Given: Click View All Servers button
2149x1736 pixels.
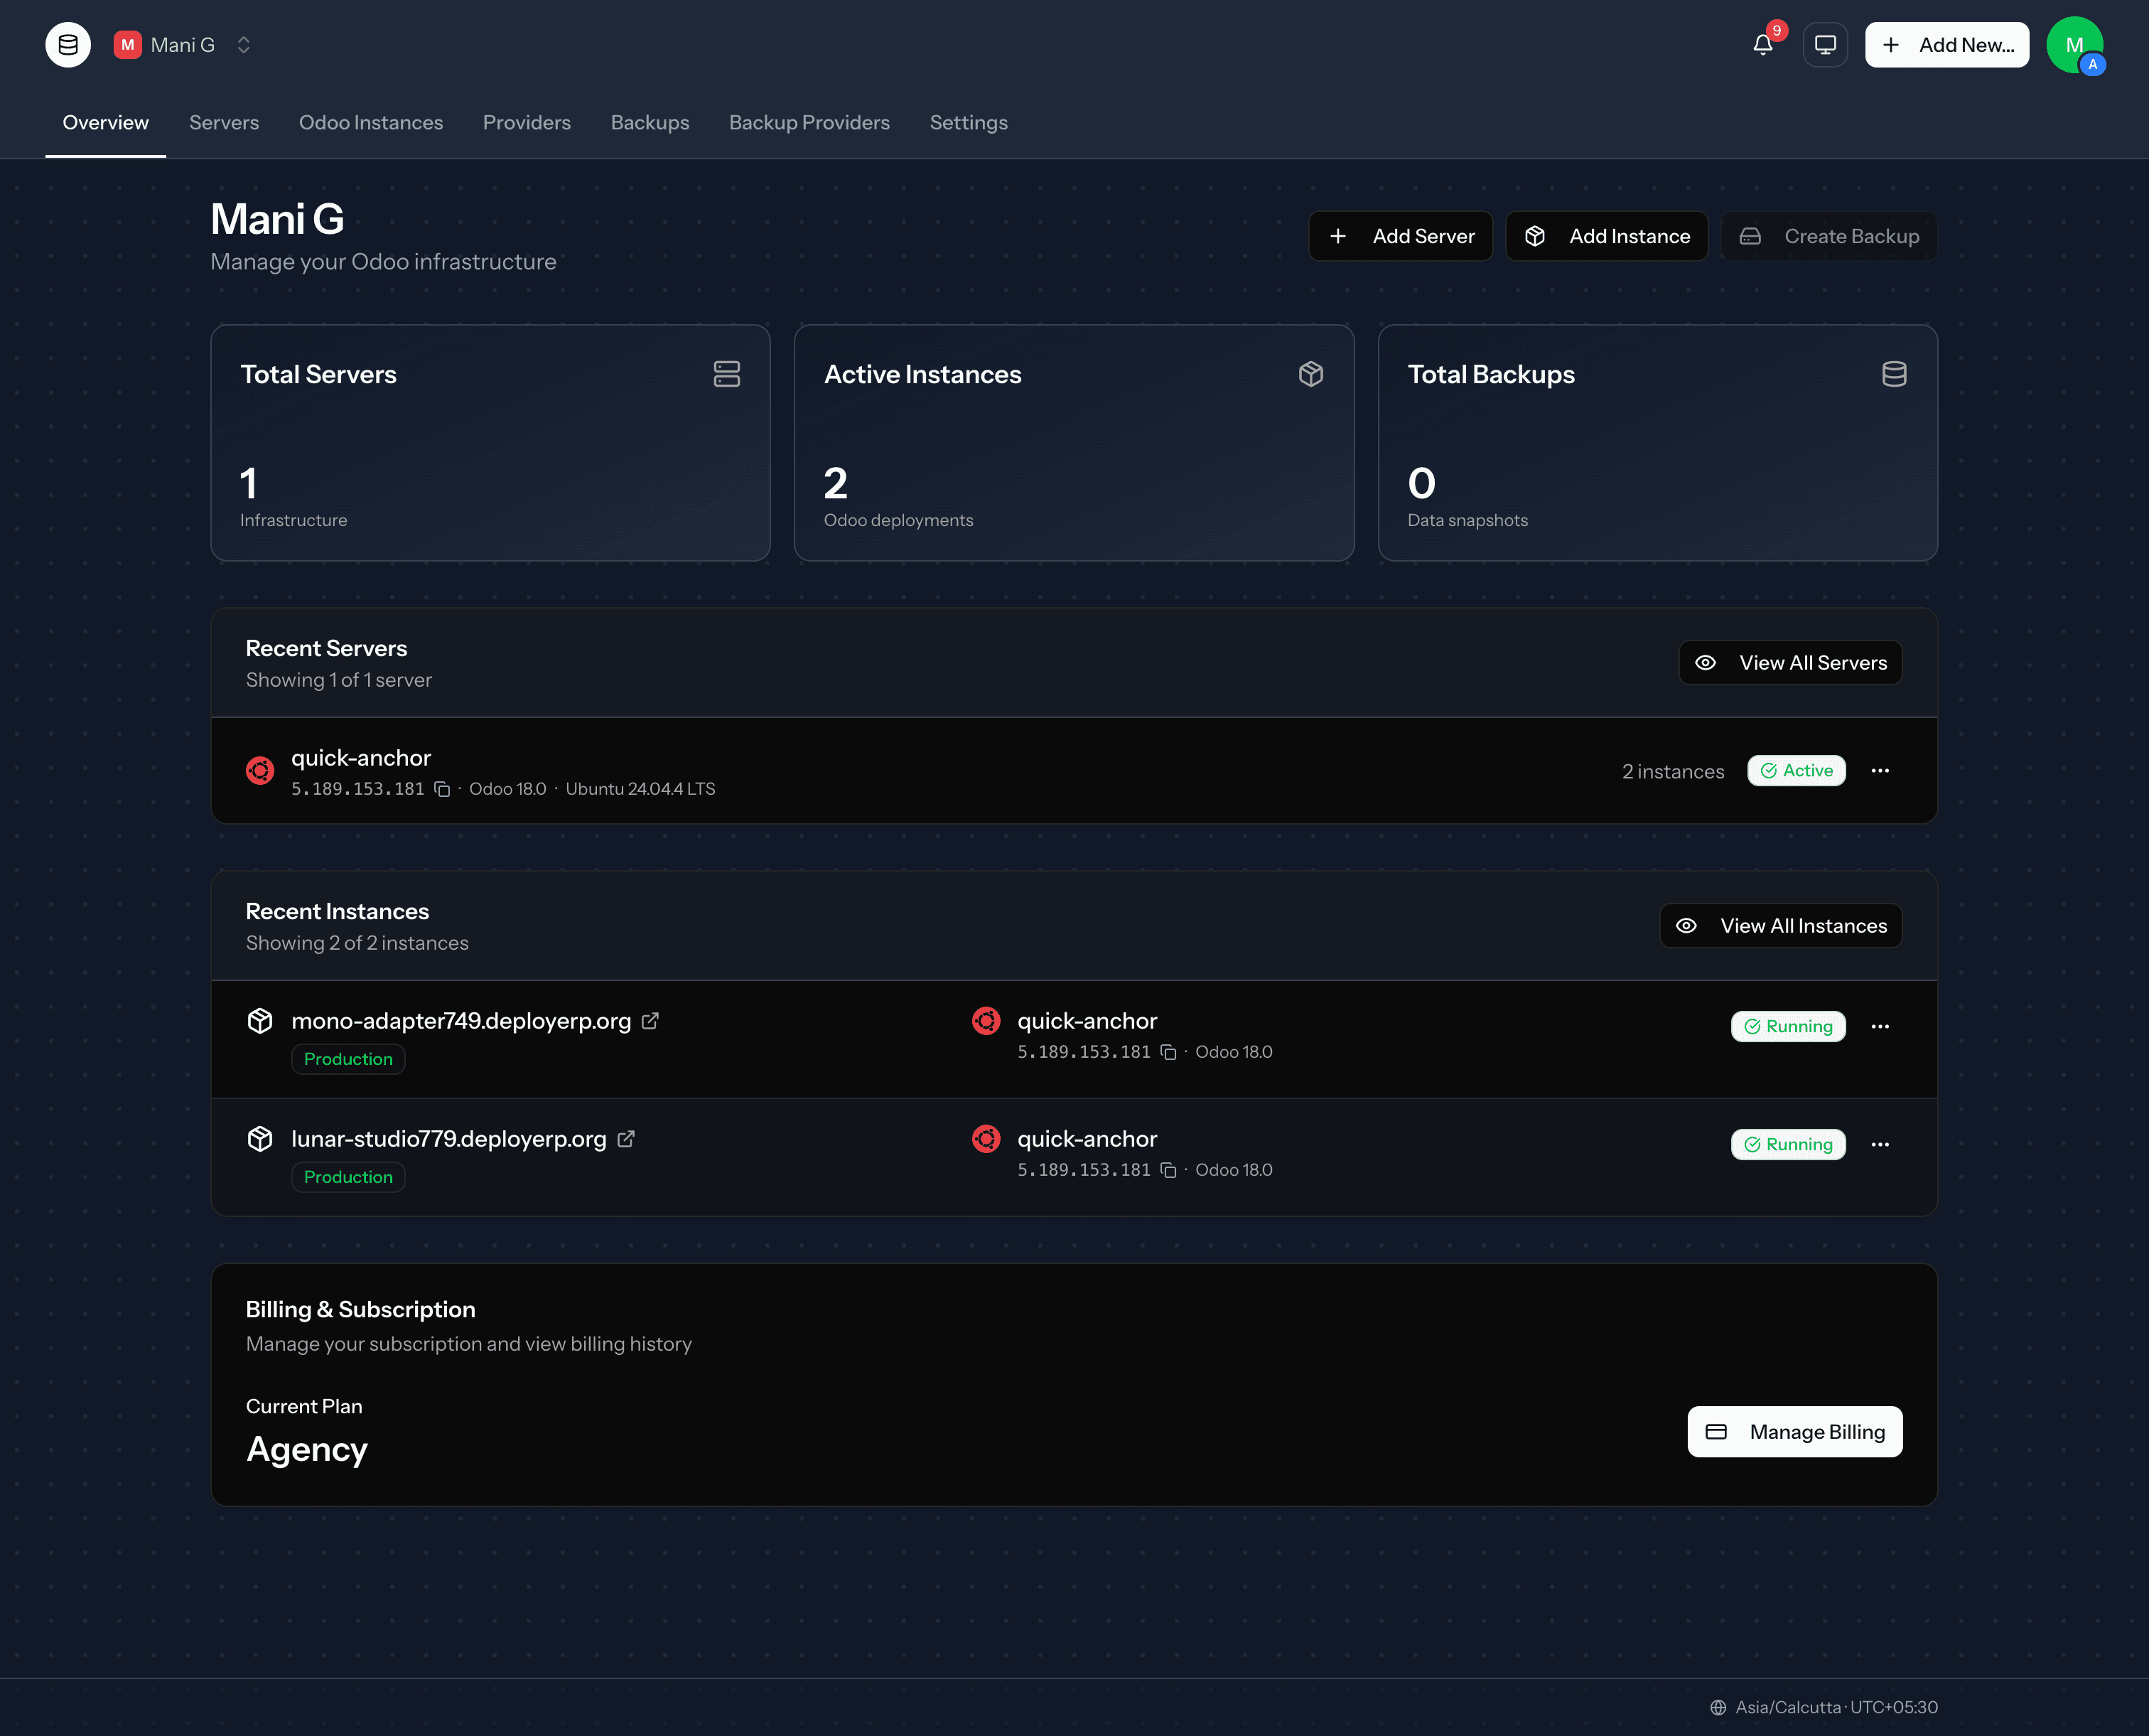Looking at the screenshot, I should pos(1790,663).
